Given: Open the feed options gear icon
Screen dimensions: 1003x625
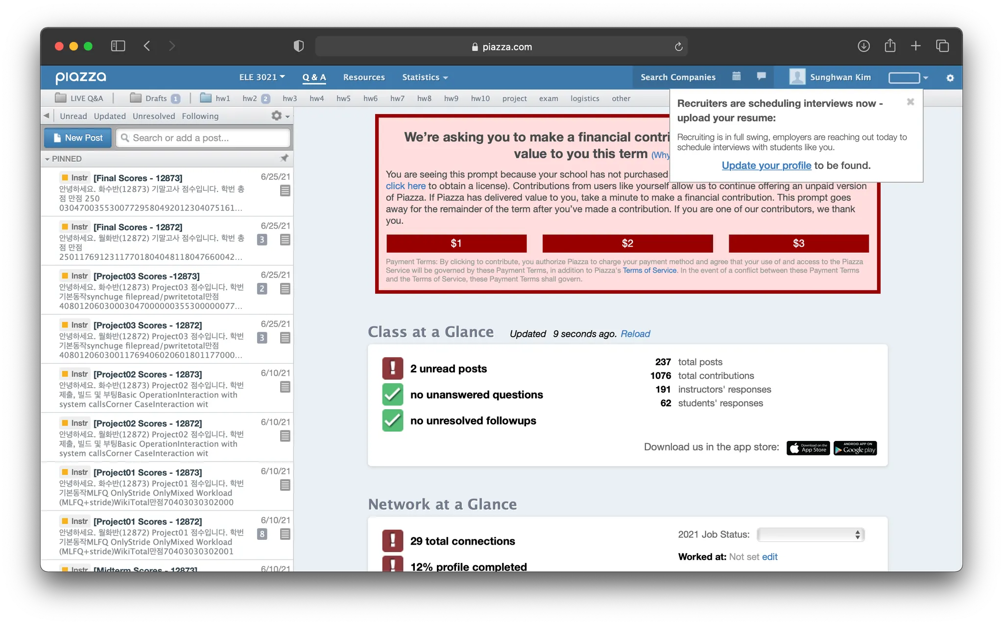Looking at the screenshot, I should coord(277,116).
